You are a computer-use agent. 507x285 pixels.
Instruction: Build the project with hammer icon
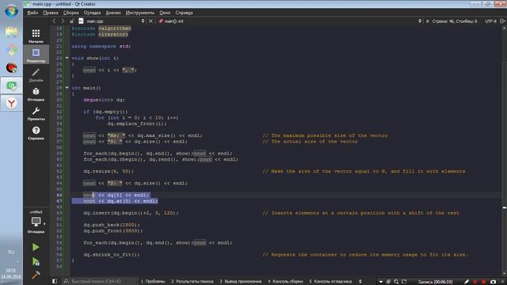tap(36, 275)
